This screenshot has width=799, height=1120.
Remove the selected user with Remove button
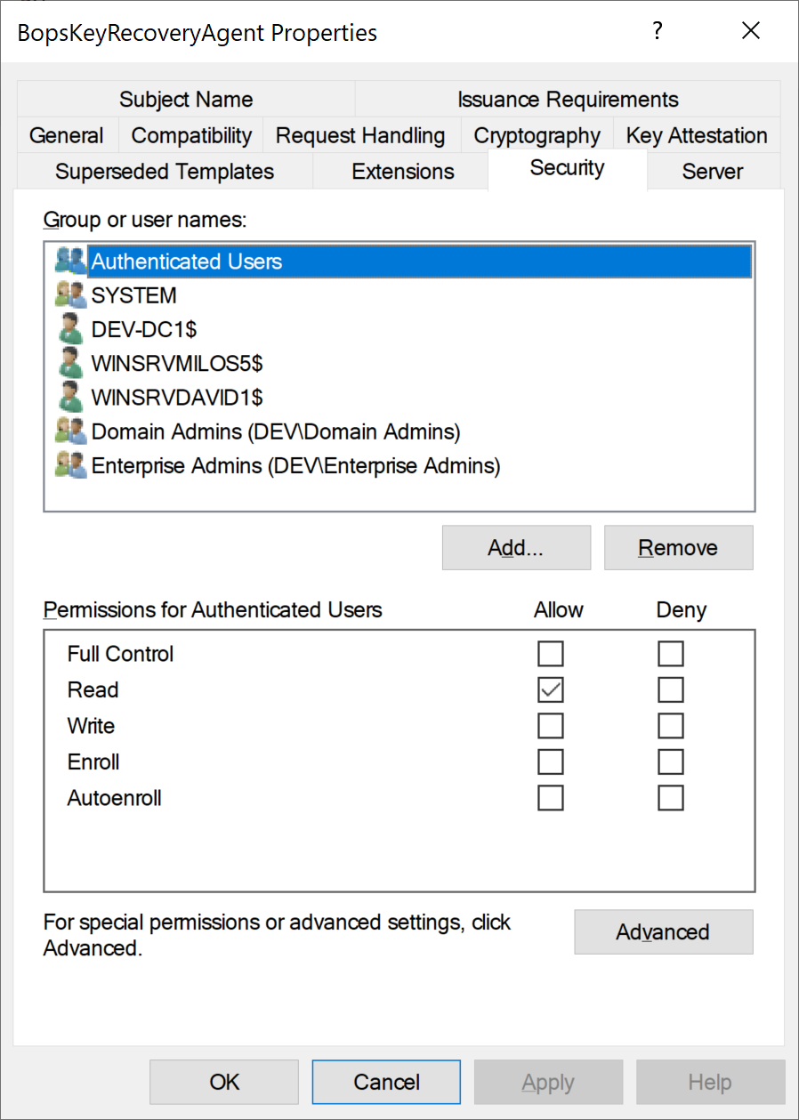tap(678, 548)
